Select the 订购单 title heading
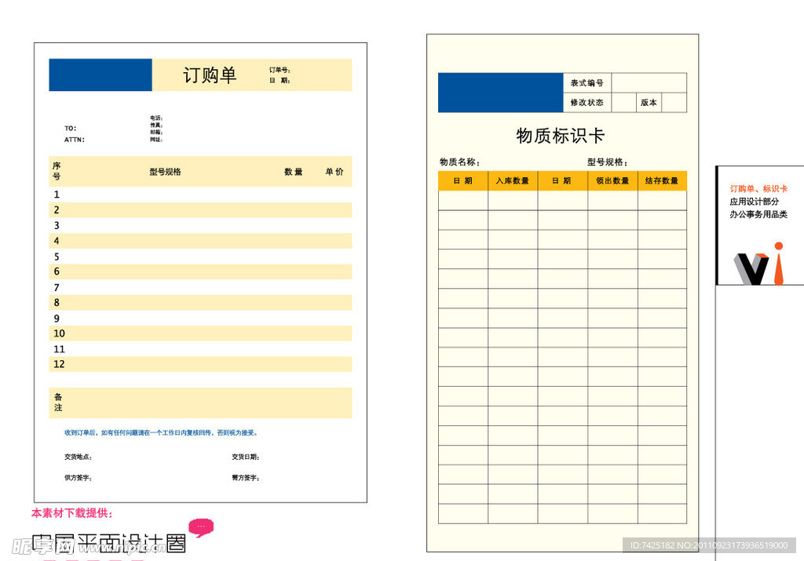The image size is (804, 561). pos(210,75)
